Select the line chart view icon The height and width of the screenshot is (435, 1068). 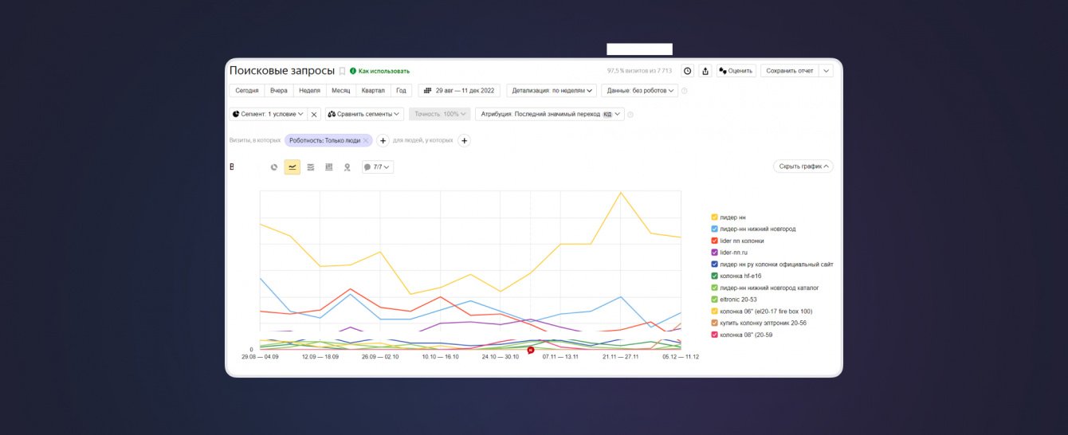[x=293, y=167]
